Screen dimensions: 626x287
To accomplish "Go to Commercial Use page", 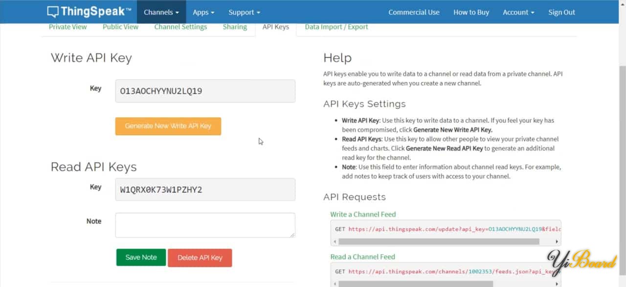I will point(414,12).
